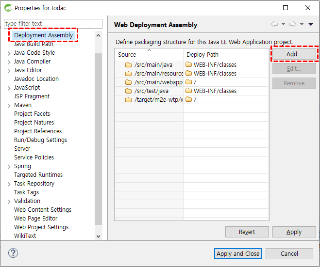The width and height of the screenshot is (320, 267).
Task: Select JSP Fragment page
Action: 32,96
